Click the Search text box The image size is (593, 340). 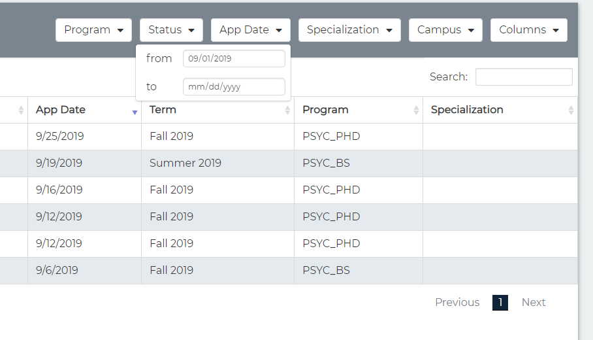(524, 77)
